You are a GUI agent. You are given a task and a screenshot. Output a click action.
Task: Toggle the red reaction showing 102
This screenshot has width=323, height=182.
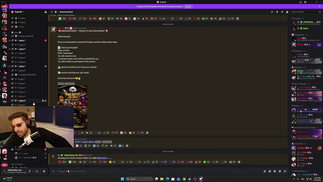pos(92,18)
